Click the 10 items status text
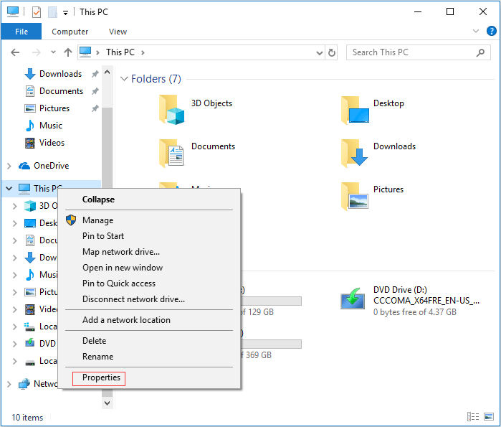Screen dimensions: 501x427 (27, 418)
